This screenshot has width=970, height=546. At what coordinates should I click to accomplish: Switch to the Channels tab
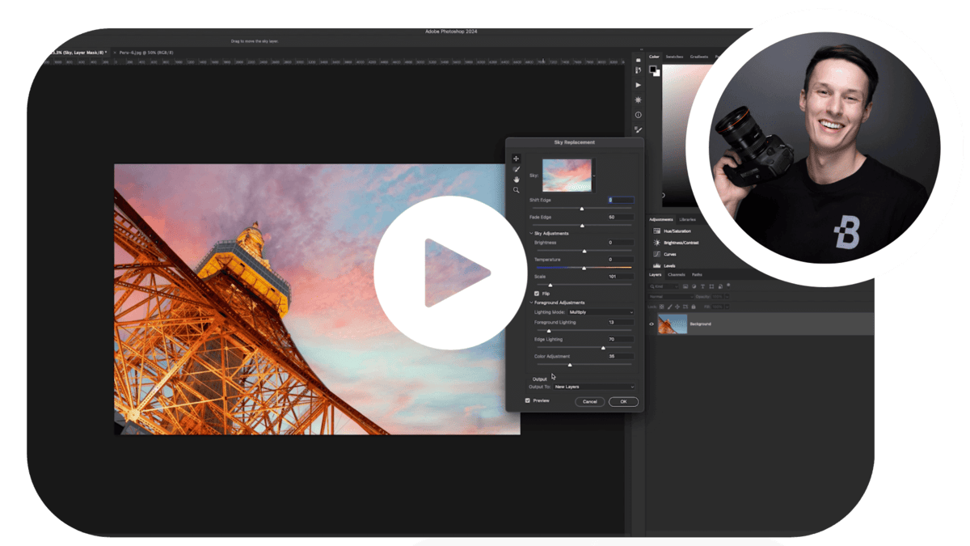[676, 275]
